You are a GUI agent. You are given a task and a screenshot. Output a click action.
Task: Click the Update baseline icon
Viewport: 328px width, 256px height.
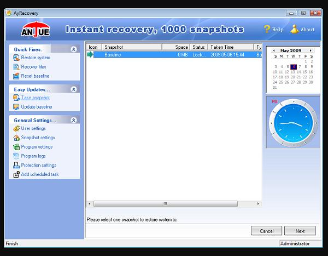click(16, 107)
